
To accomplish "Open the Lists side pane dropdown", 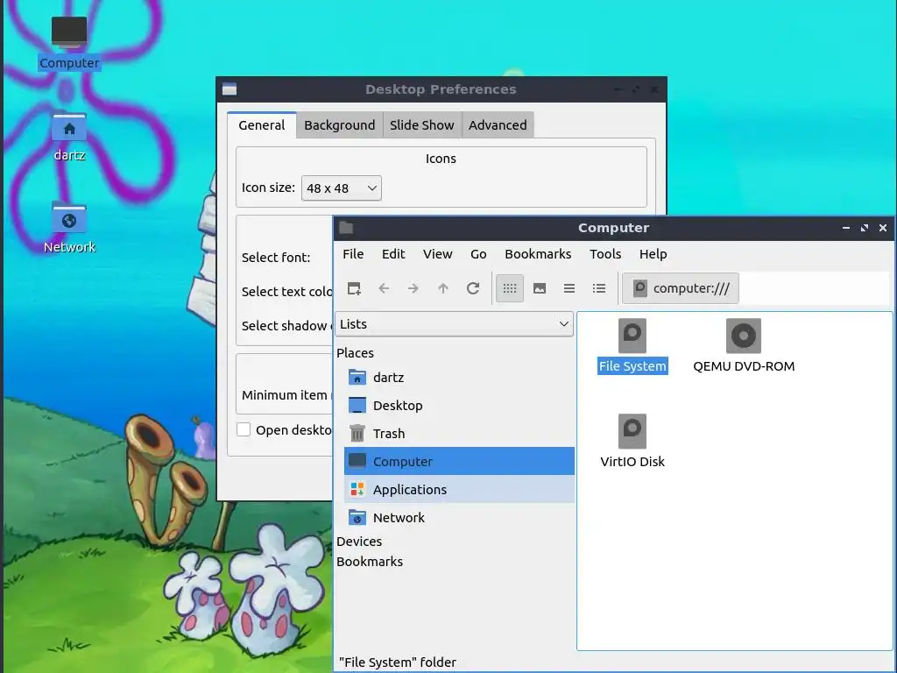I will [x=455, y=324].
